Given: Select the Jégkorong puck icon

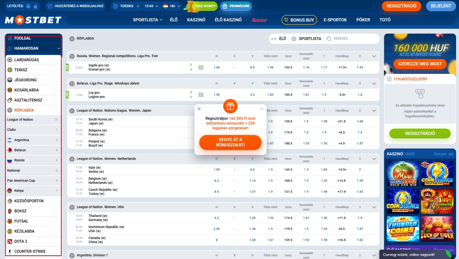Looking at the screenshot, I should point(10,80).
